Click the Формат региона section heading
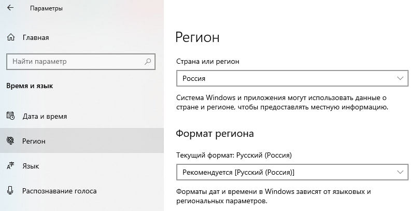The image size is (420, 211). (215, 133)
